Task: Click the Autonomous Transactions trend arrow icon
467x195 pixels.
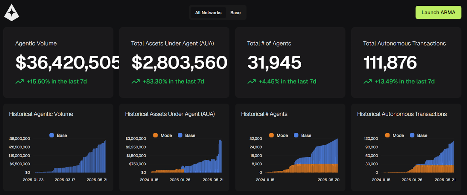Action: pyautogui.click(x=367, y=81)
